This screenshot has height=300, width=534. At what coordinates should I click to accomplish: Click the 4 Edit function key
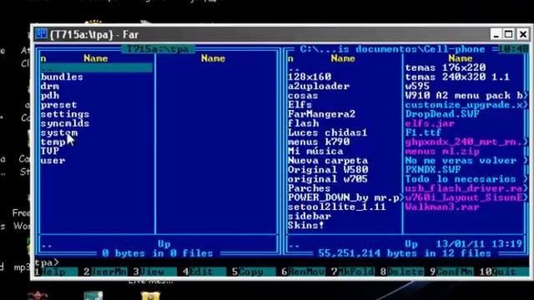tap(204, 272)
